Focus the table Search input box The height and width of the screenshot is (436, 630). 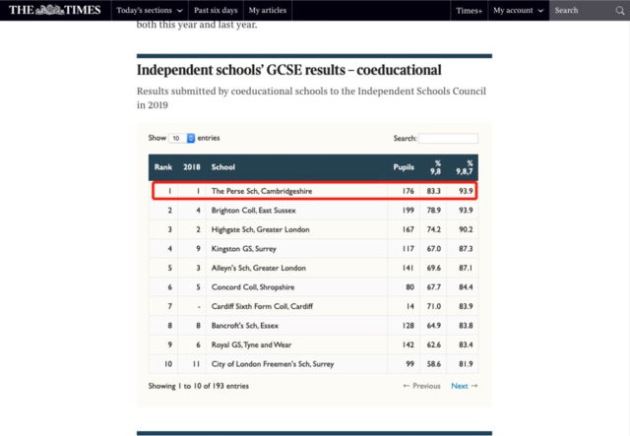click(449, 139)
